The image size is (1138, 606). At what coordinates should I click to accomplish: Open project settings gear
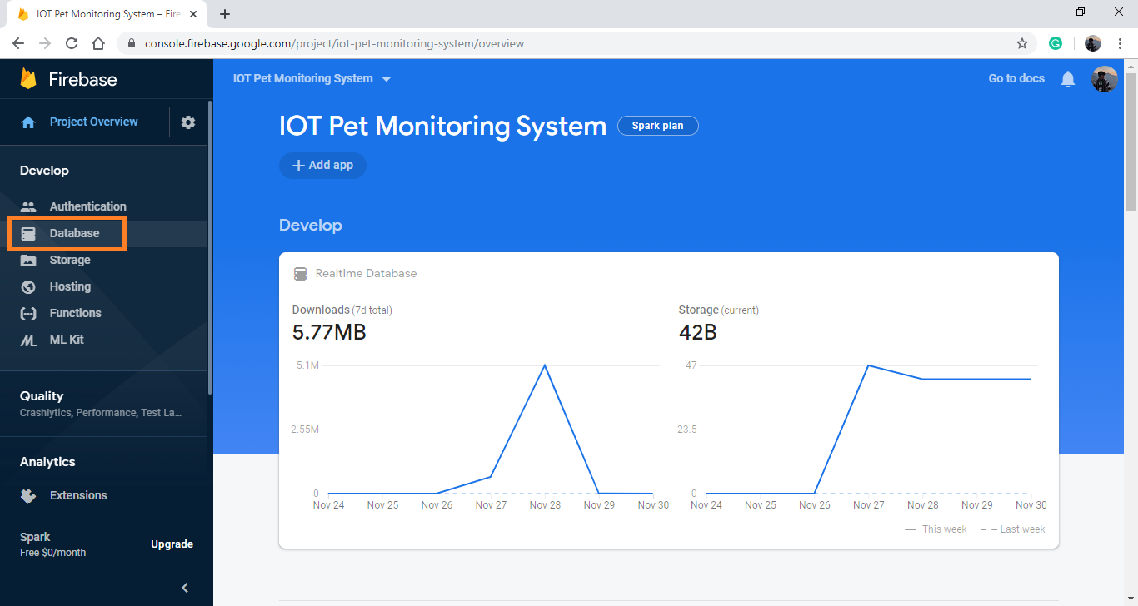click(188, 122)
